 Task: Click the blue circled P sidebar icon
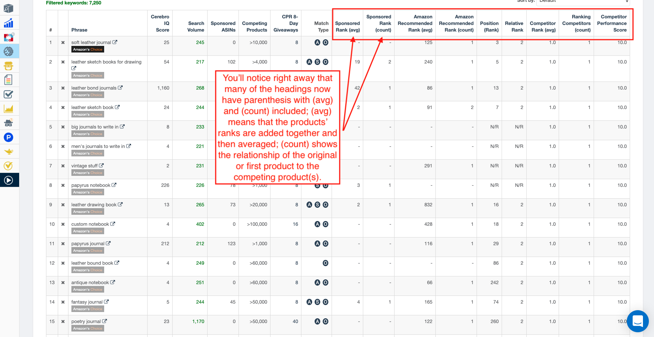8,137
